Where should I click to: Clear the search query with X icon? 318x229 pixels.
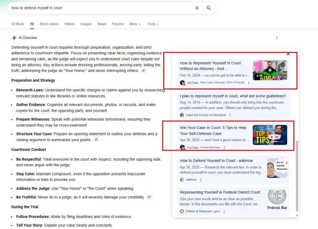197,8
